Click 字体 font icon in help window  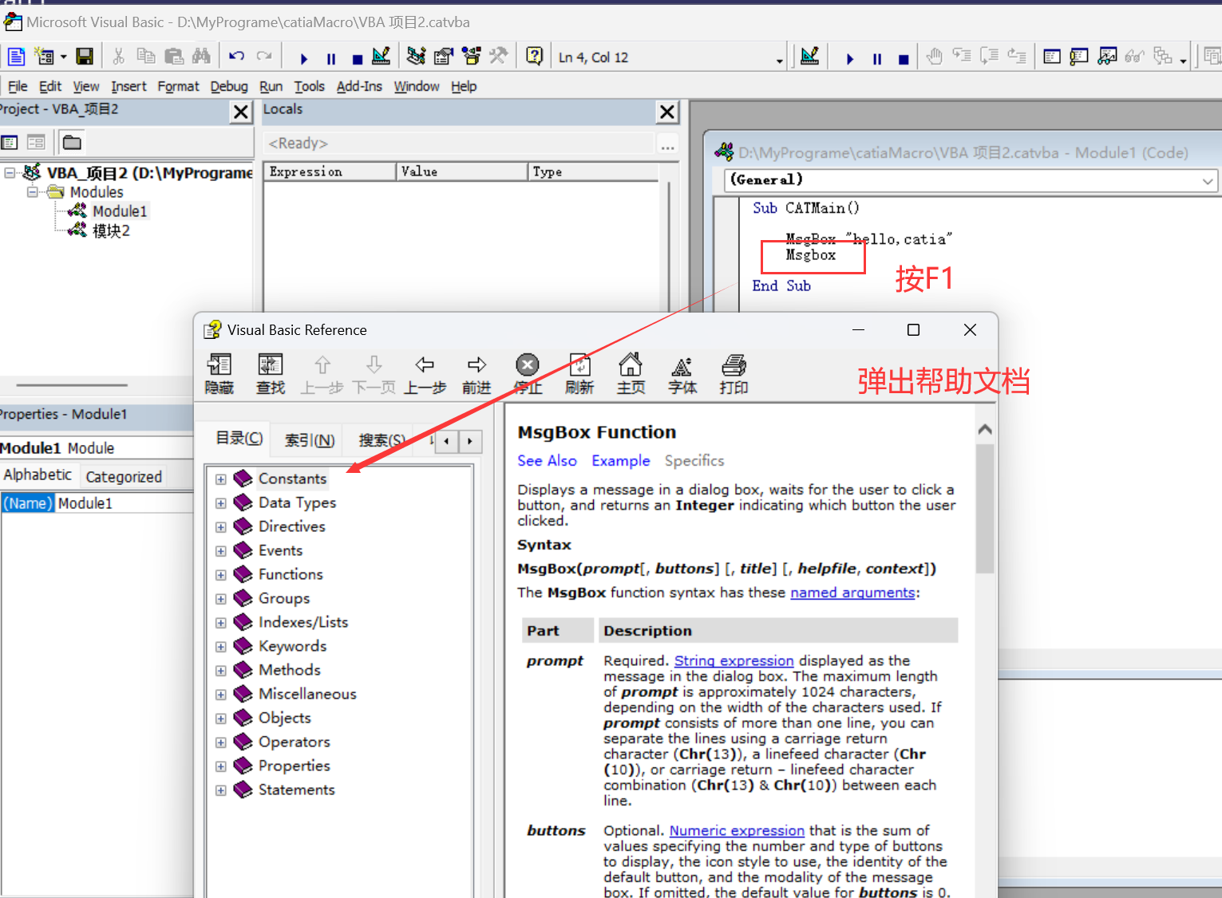coord(682,374)
